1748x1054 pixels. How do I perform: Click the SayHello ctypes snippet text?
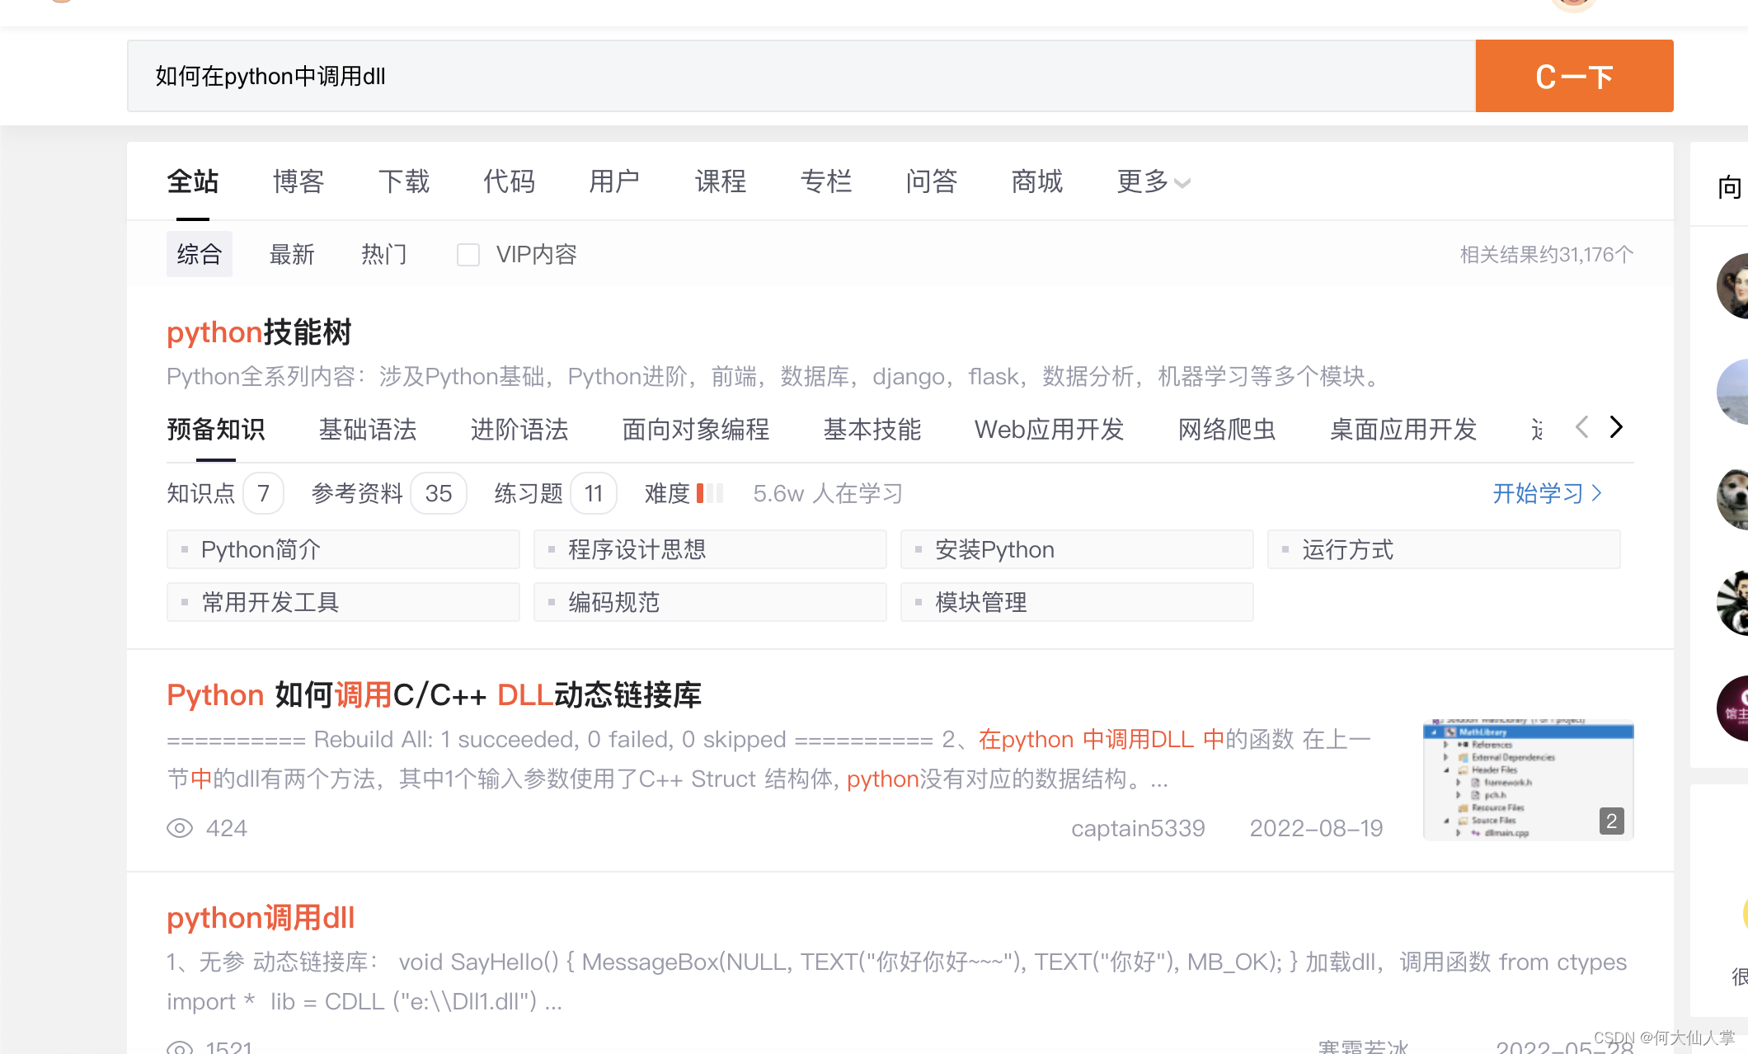point(896,981)
